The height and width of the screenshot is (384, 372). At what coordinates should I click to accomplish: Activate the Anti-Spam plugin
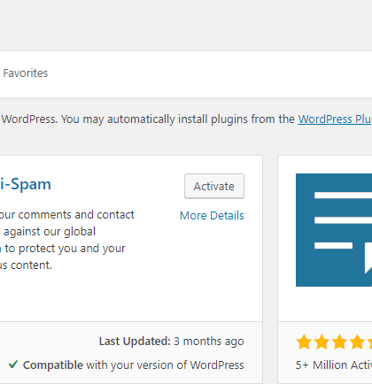pos(214,186)
